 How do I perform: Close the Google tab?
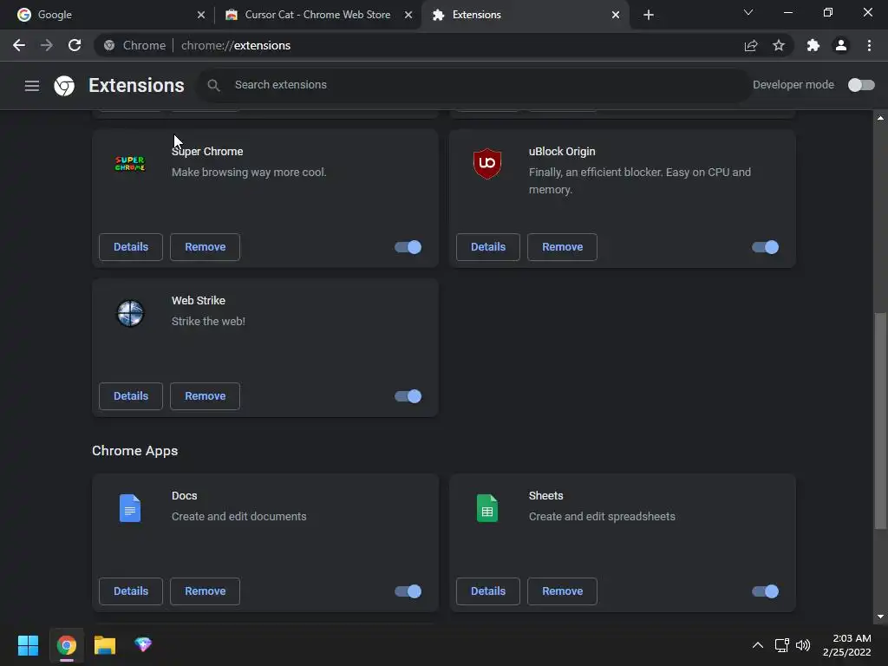(x=201, y=15)
